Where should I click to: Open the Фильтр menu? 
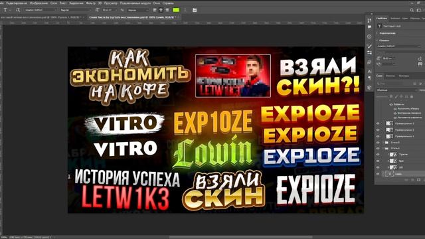click(x=90, y=3)
